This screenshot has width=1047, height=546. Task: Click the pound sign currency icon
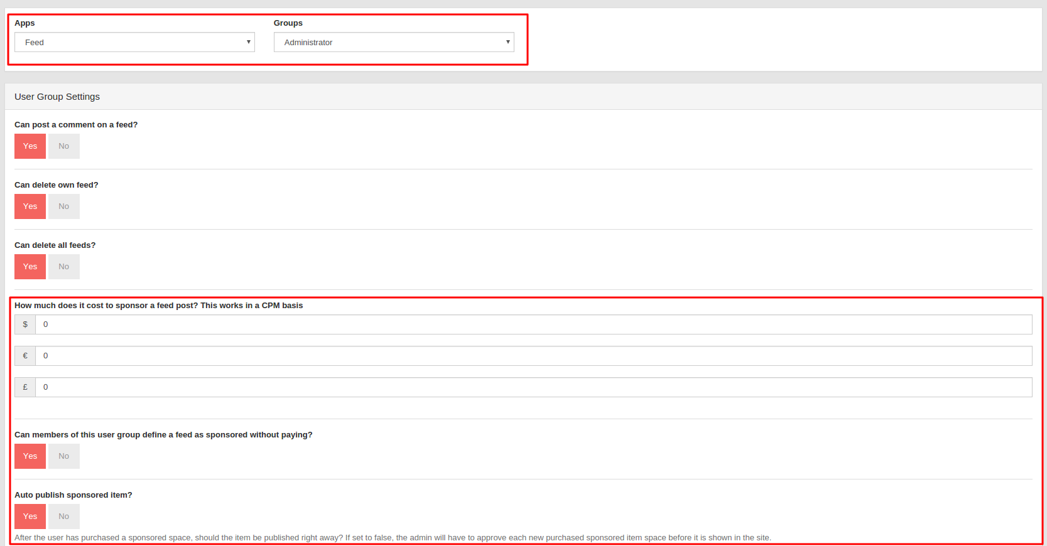[25, 387]
